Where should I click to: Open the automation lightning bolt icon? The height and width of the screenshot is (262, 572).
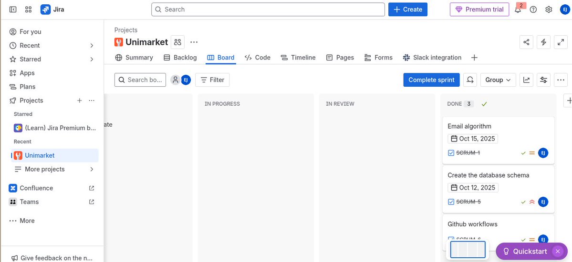543,42
